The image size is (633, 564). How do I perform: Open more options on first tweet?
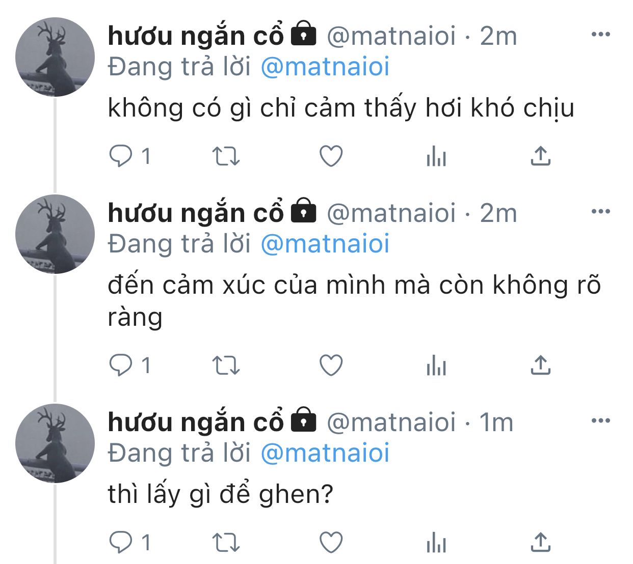(x=600, y=35)
